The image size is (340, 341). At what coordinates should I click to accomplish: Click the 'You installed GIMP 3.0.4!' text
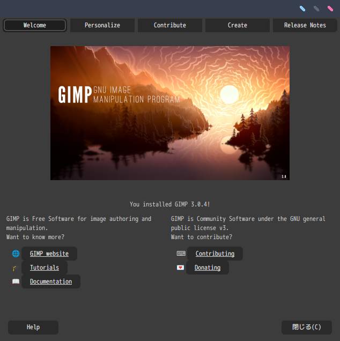click(170, 204)
